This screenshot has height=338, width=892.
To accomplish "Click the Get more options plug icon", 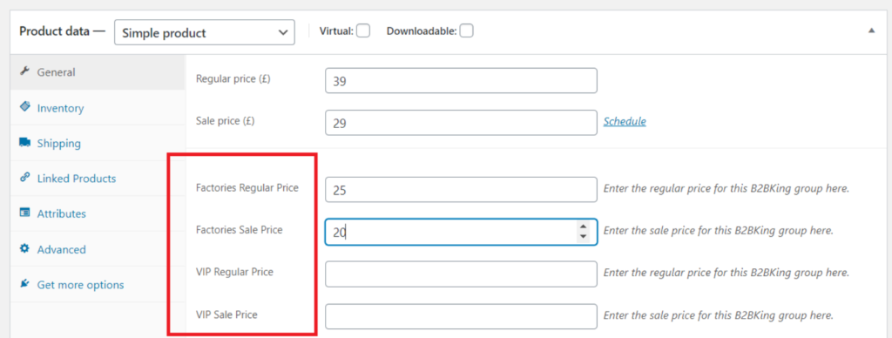I will pyautogui.click(x=24, y=283).
